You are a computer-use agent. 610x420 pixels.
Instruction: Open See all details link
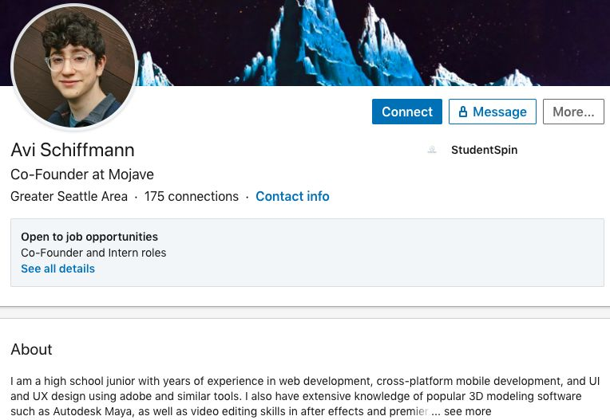[x=57, y=269]
